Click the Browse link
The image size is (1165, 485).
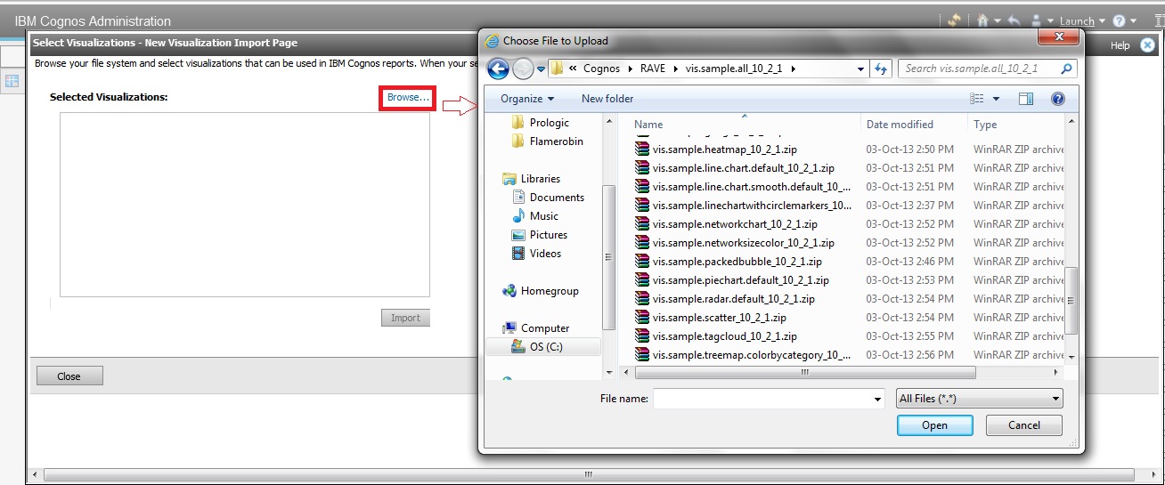[x=408, y=97]
